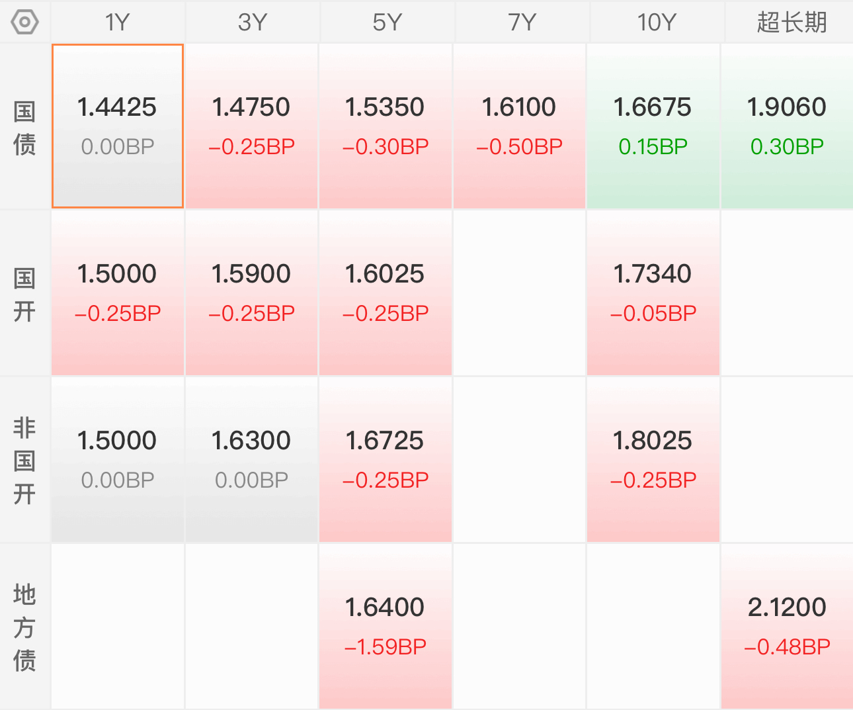The width and height of the screenshot is (853, 710).
Task: Open the 国开 3Y cell 1.5900
Action: (x=251, y=293)
